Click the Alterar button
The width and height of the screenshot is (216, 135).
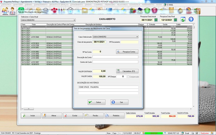click(x=52, y=116)
